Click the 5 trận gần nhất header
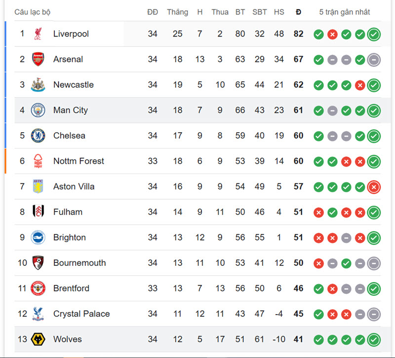The height and width of the screenshot is (358, 395). (344, 12)
